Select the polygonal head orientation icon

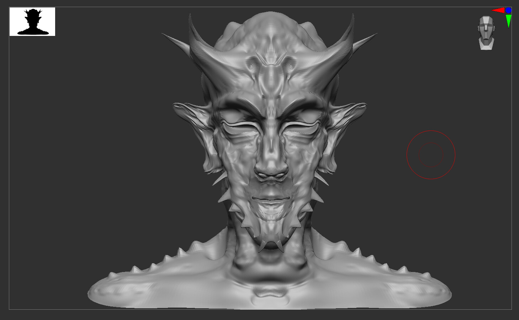click(x=487, y=30)
